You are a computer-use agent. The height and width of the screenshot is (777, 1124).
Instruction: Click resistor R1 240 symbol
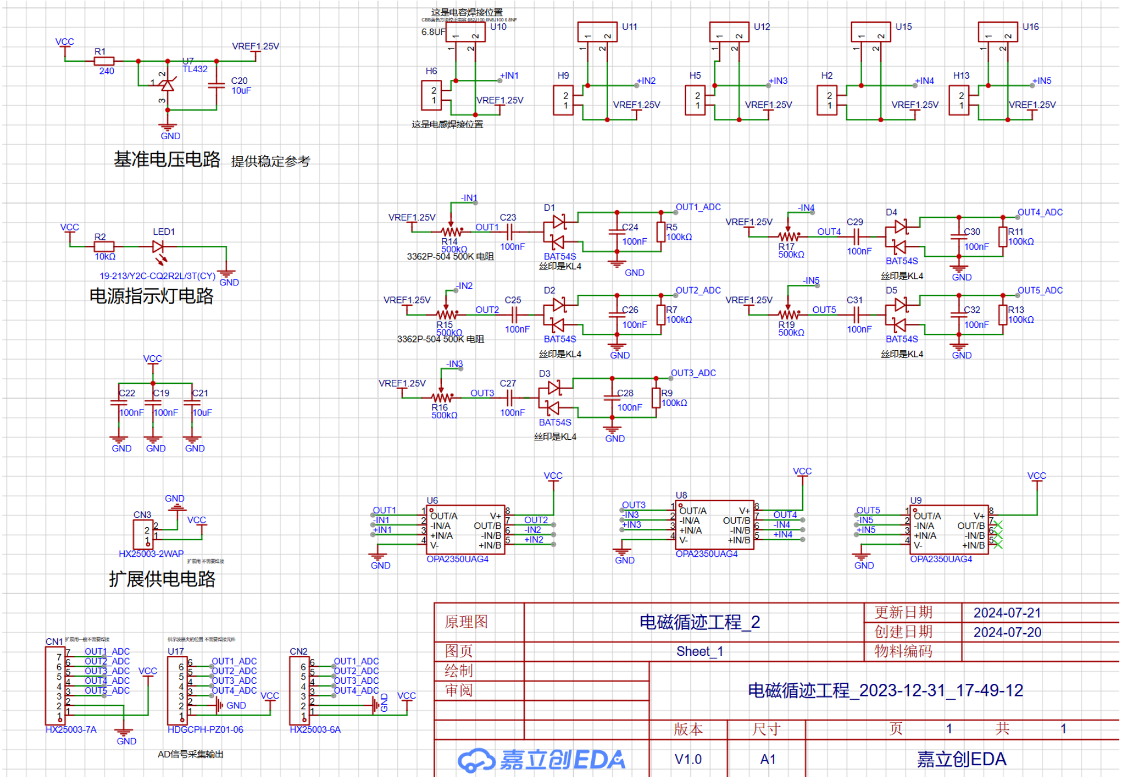point(104,61)
